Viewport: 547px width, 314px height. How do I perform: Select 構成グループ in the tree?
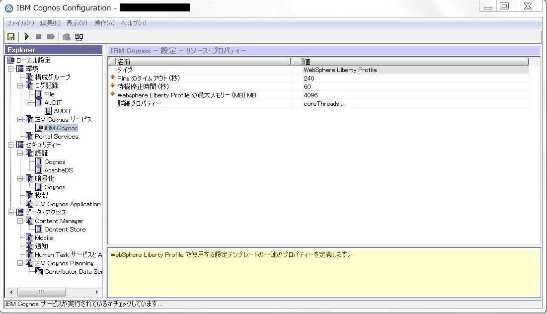click(52, 77)
